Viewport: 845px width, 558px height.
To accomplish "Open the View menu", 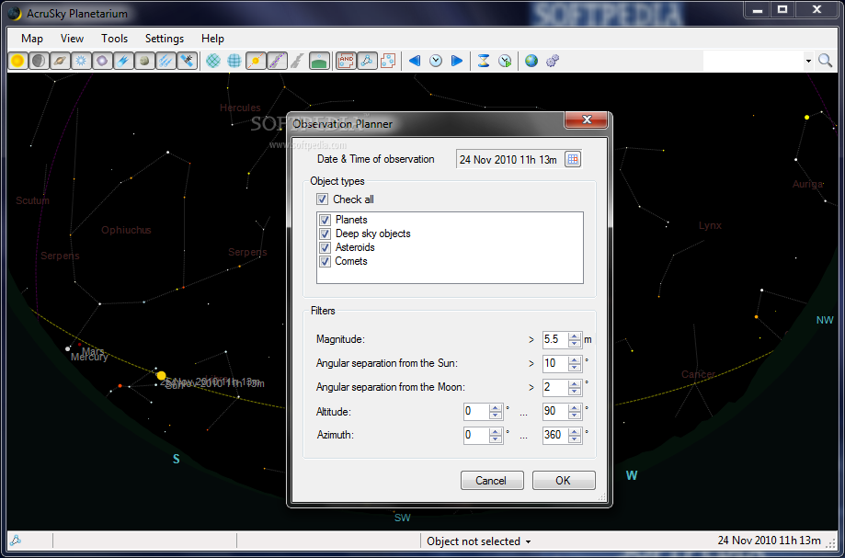I will tap(73, 39).
